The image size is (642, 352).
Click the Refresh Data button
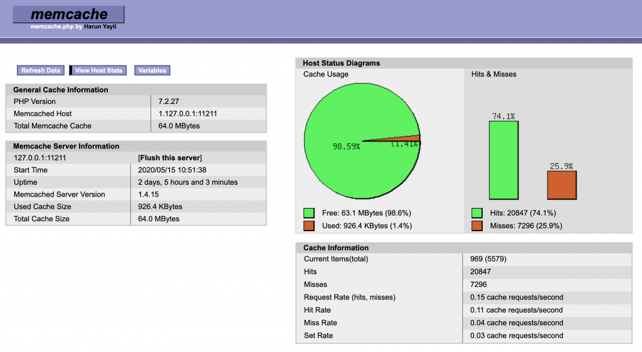tap(41, 70)
